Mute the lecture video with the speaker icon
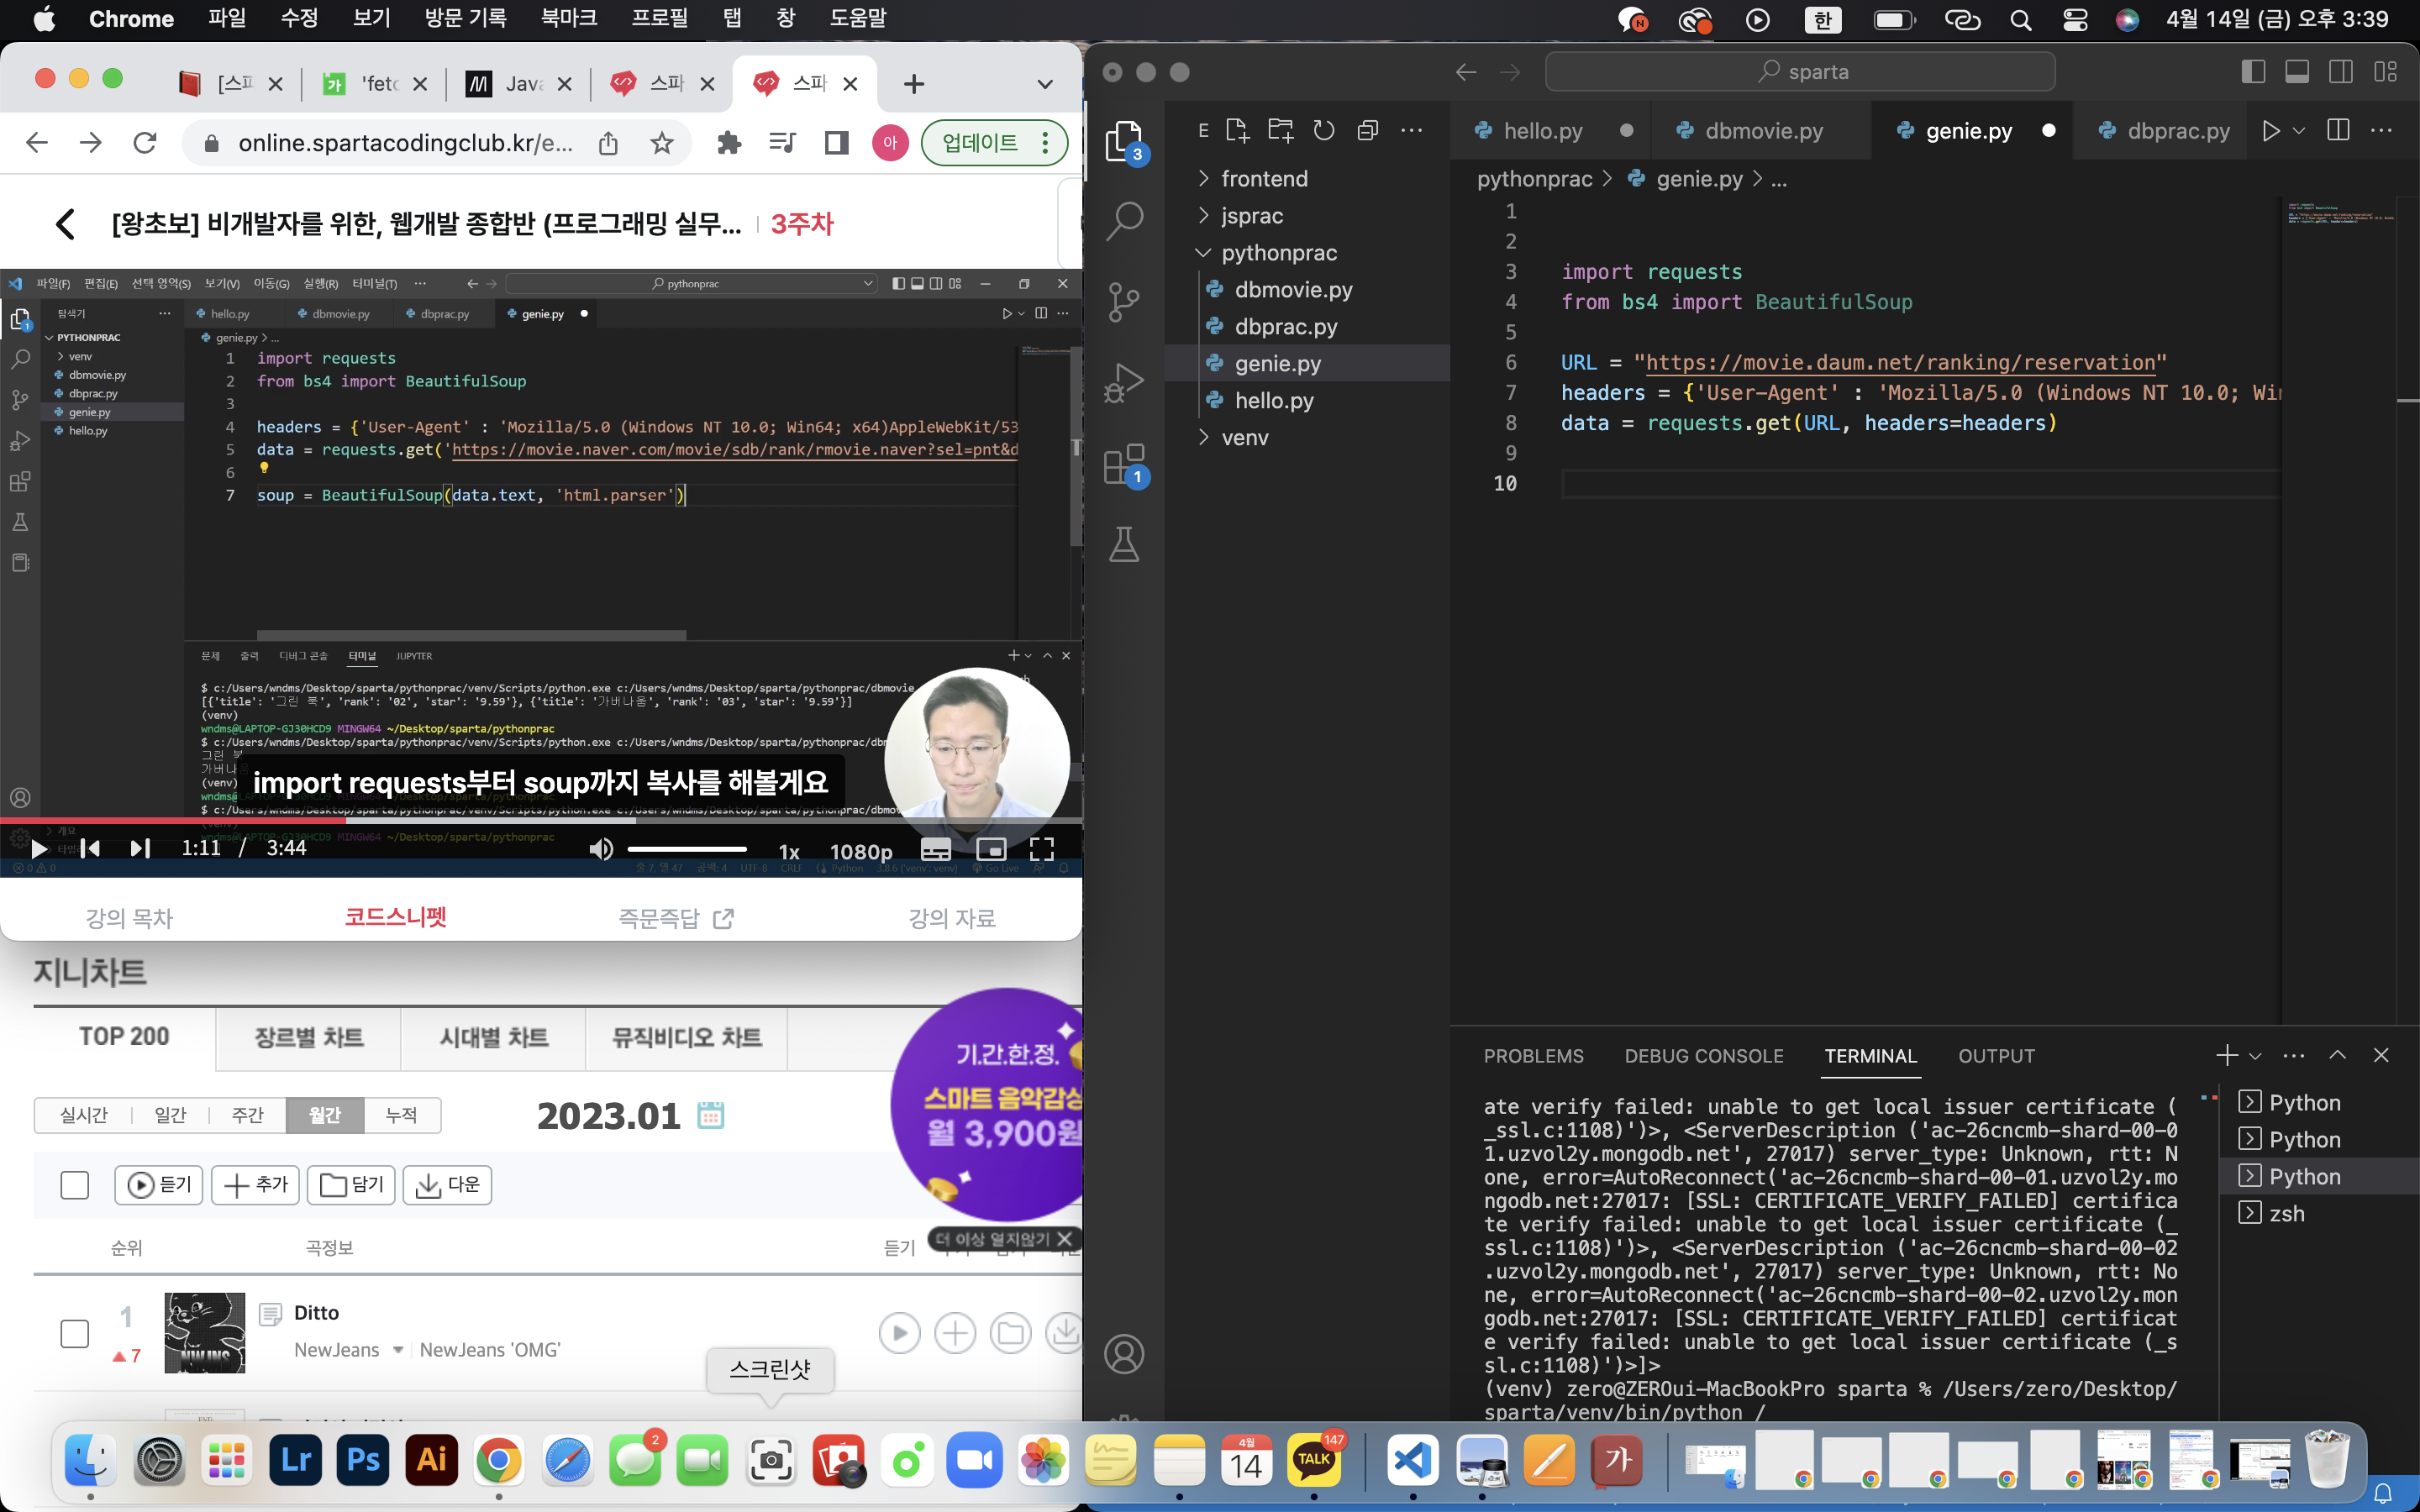Viewport: 2420px width, 1512px height. [x=600, y=850]
